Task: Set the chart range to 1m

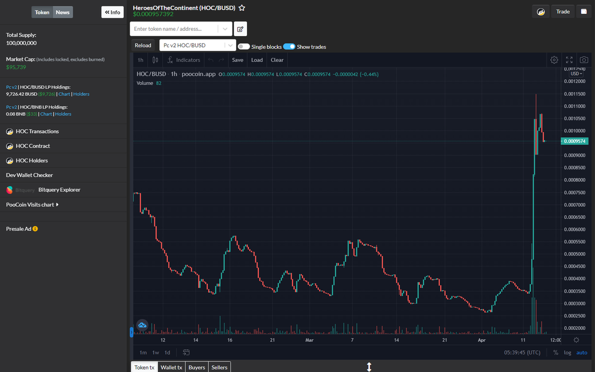Action: pyautogui.click(x=143, y=353)
